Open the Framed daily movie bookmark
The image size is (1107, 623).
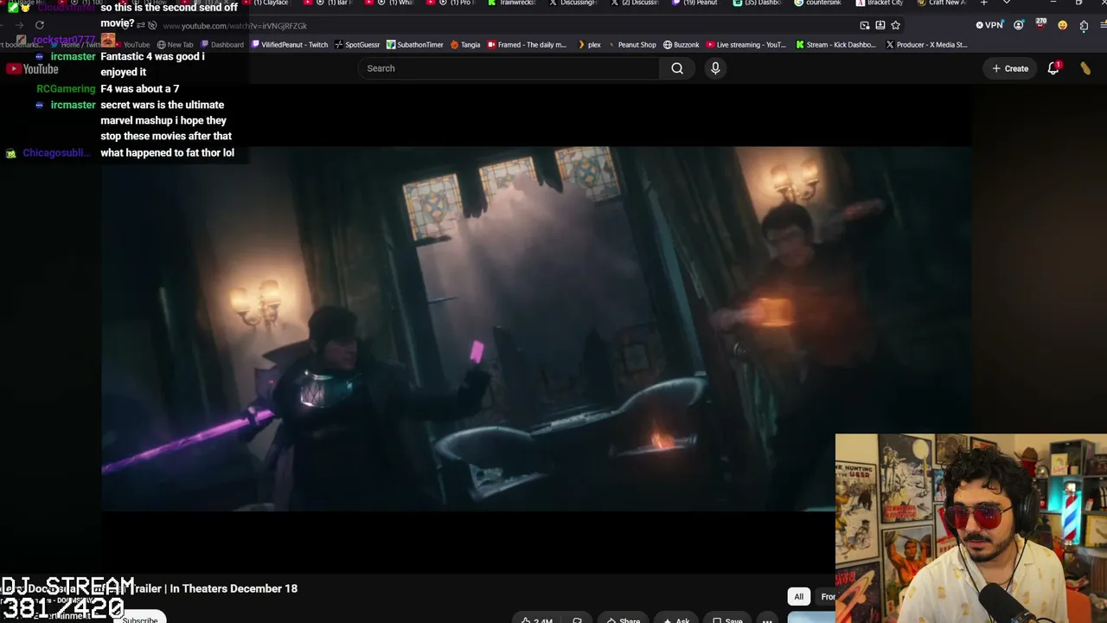(527, 45)
